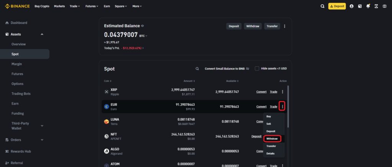Image resolution: width=392 pixels, height=167 pixels.
Task: Open the more options dots beside Transfer
Action: pyautogui.click(x=284, y=26)
